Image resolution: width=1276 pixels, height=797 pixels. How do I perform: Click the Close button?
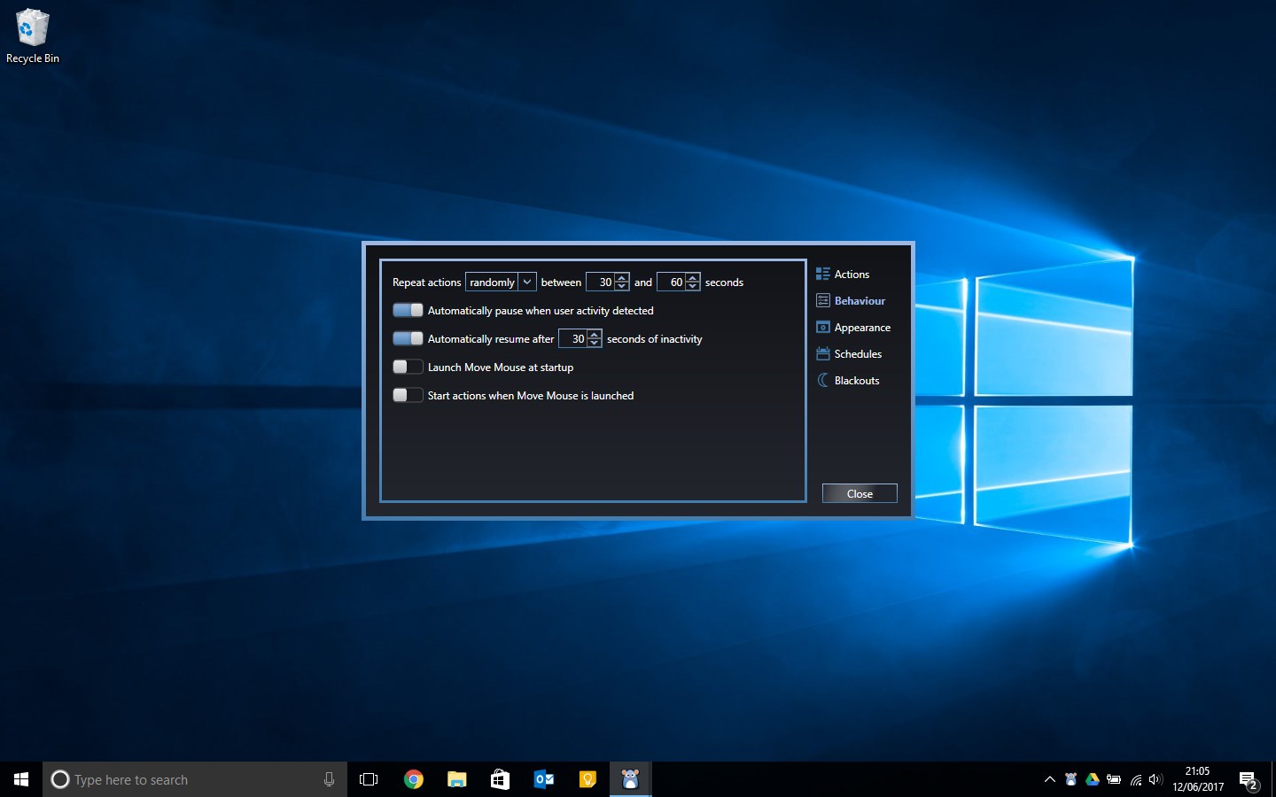click(859, 493)
